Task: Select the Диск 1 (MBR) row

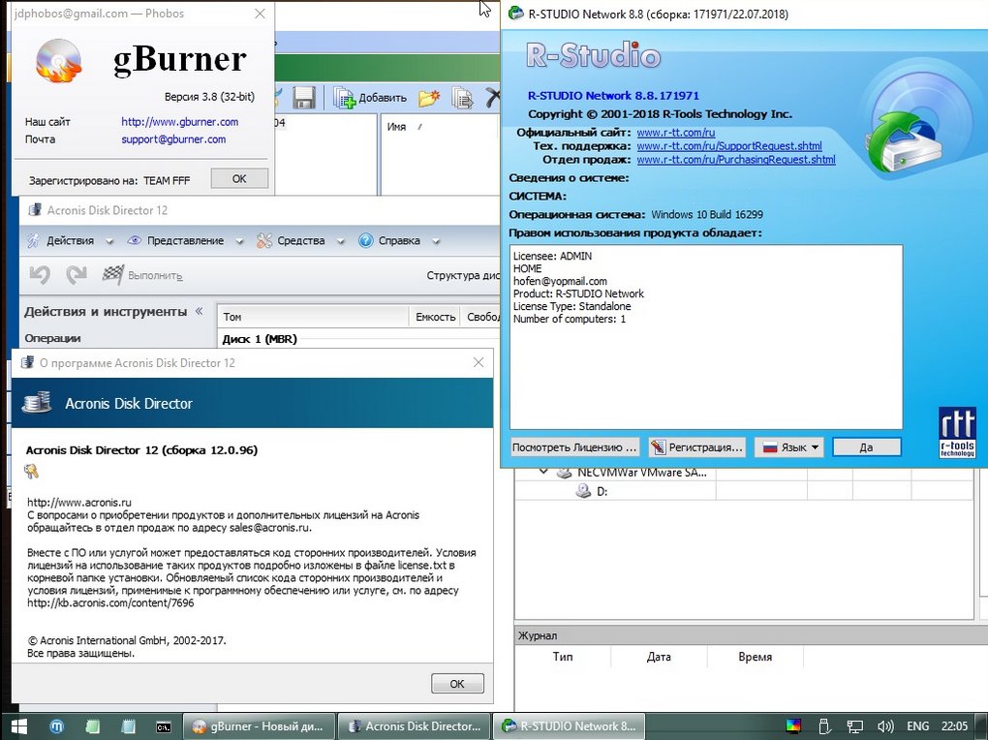Action: 359,339
